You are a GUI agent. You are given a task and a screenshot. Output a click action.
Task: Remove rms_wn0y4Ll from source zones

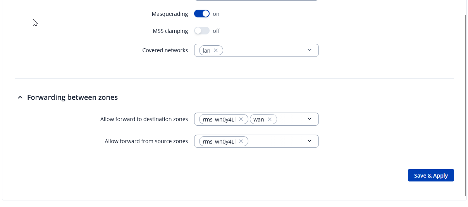pyautogui.click(x=241, y=141)
